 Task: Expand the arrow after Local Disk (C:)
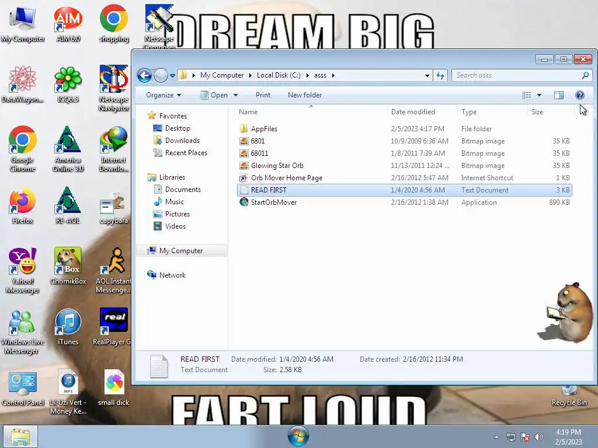307,75
